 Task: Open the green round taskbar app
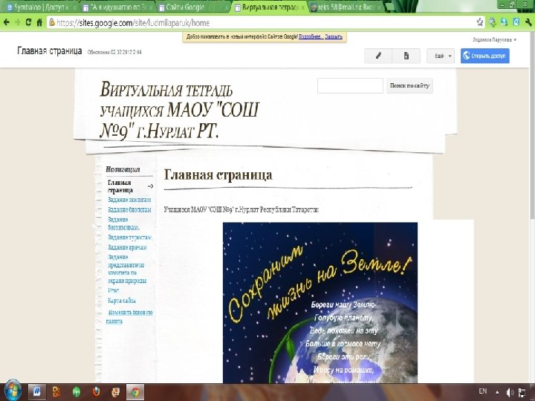76,392
